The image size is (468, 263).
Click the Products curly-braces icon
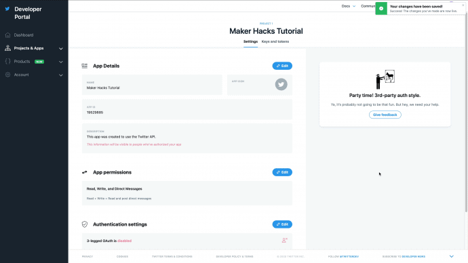[7, 62]
